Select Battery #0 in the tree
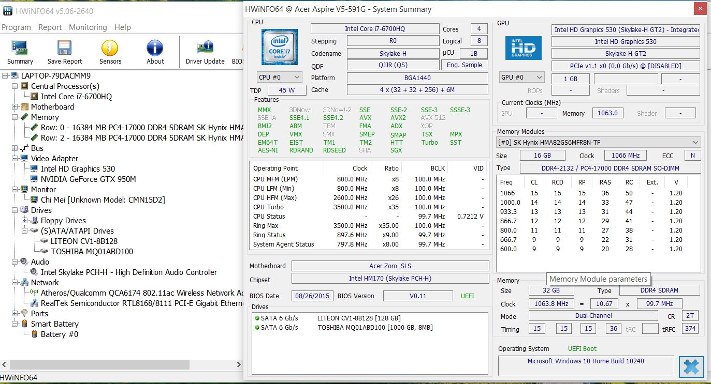Viewport: 711px width, 384px height. 60,334
